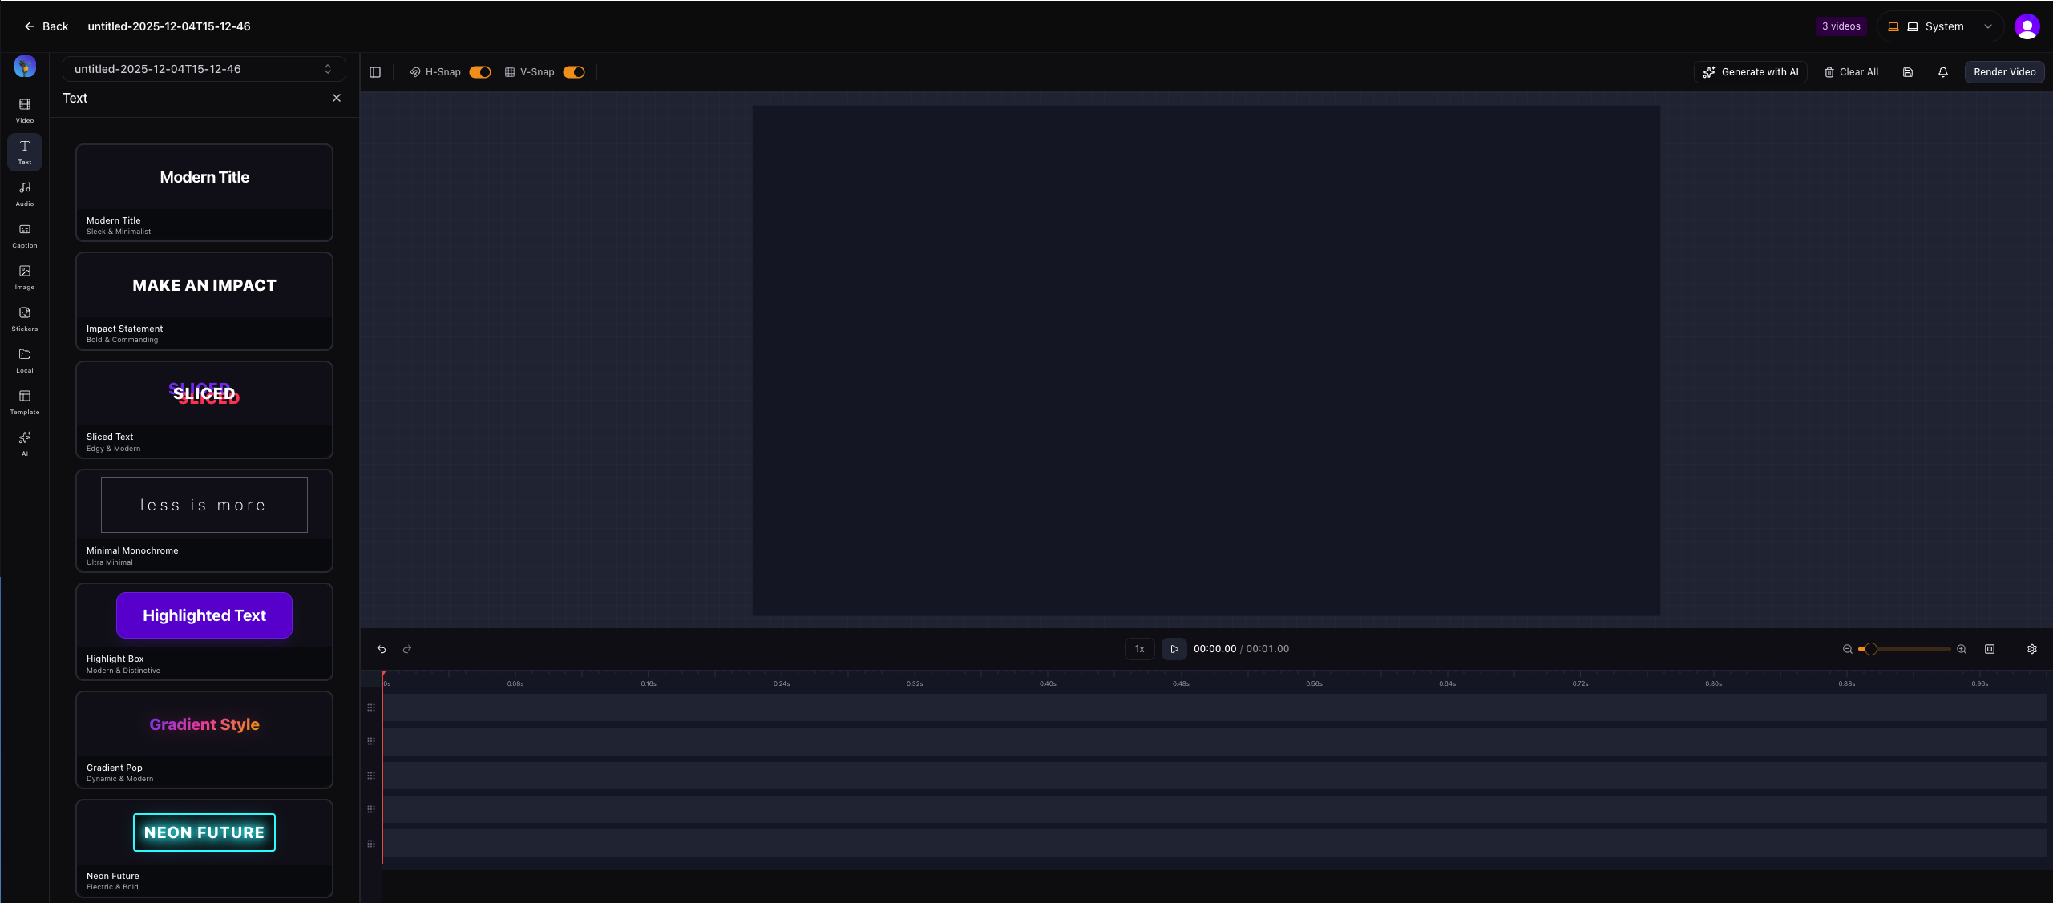Viewport: 2053px width, 903px height.
Task: Open the Caption tool in sidebar
Action: pos(25,235)
